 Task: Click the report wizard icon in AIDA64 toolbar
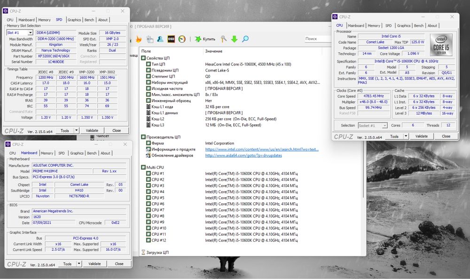[149, 39]
